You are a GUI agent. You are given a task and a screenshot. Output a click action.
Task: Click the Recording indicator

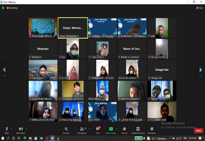(12, 8)
